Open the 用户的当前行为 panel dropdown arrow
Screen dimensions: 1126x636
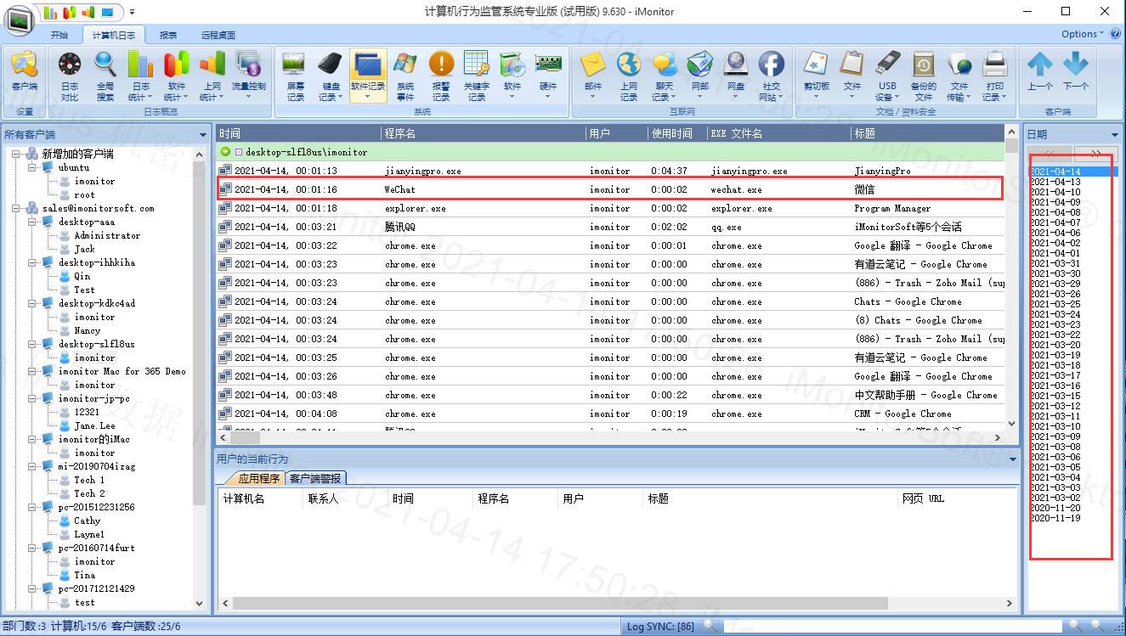pyautogui.click(x=1012, y=459)
